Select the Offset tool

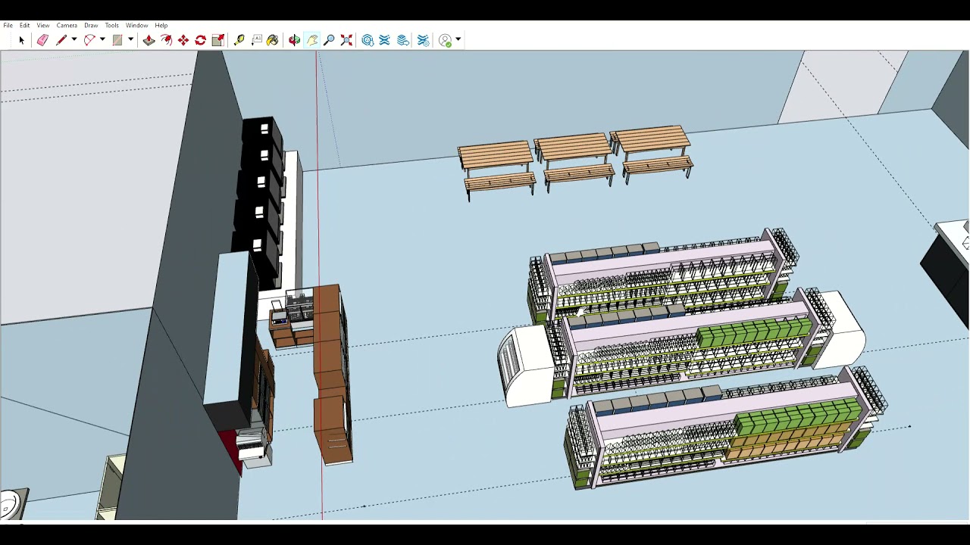tap(166, 40)
